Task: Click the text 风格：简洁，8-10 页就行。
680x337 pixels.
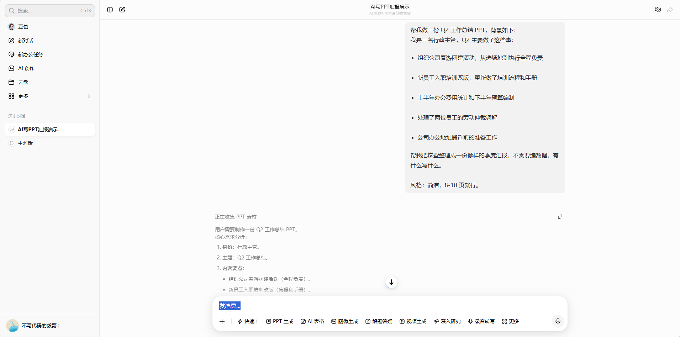Action: 446,185
